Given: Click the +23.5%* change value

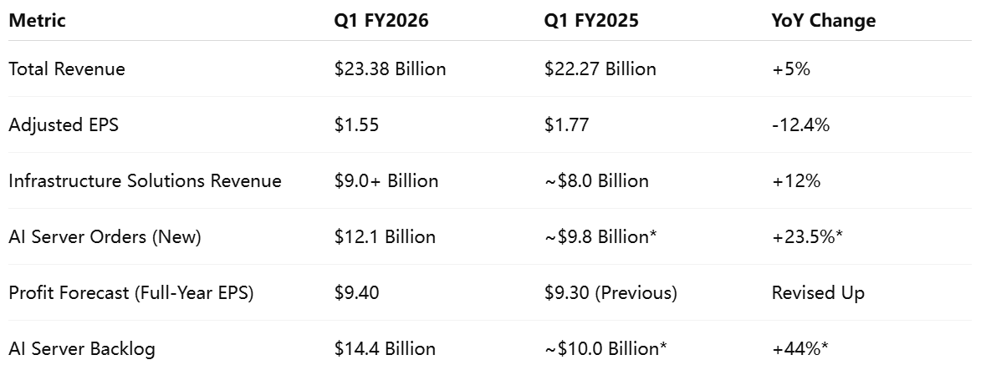Looking at the screenshot, I should tap(807, 237).
